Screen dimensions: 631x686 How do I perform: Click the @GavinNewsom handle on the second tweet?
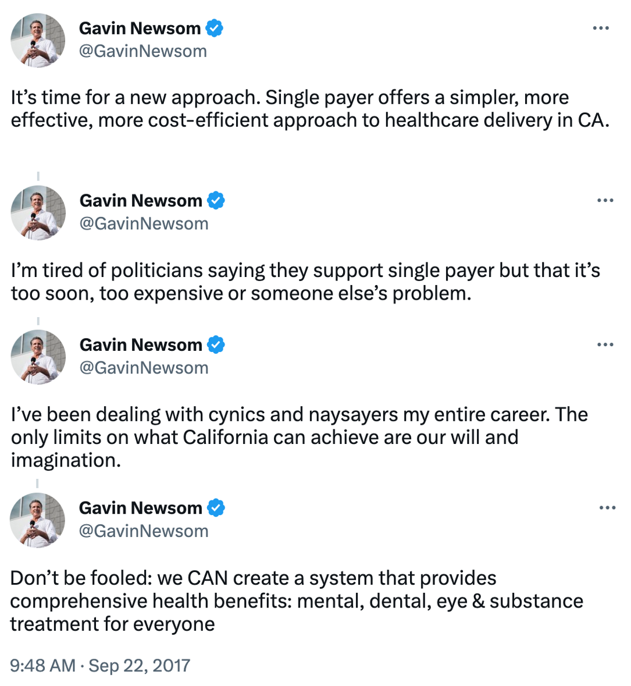pos(144,223)
